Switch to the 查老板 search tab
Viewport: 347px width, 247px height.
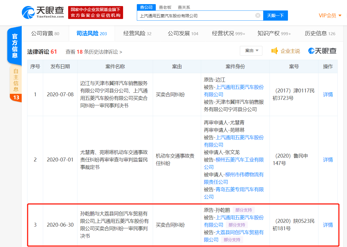click(165, 7)
